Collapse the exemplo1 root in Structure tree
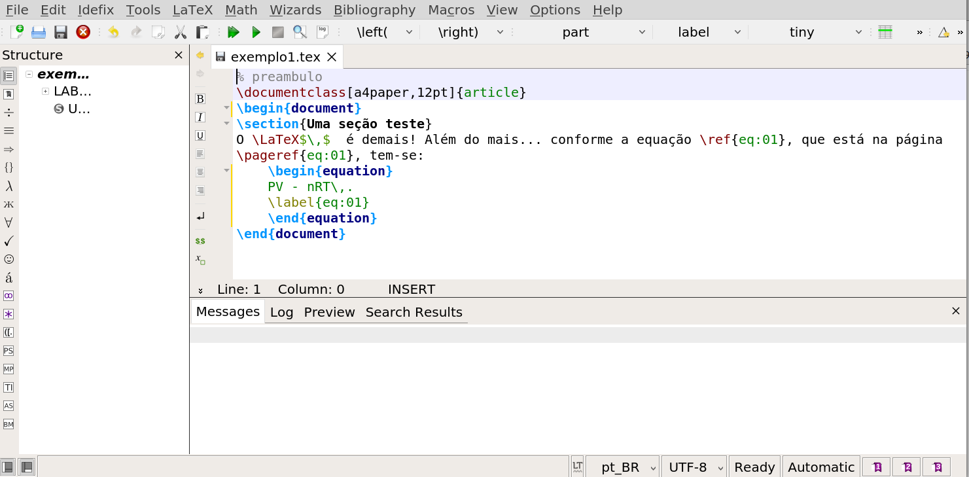Screen dimensions: 969x477 [x=29, y=74]
